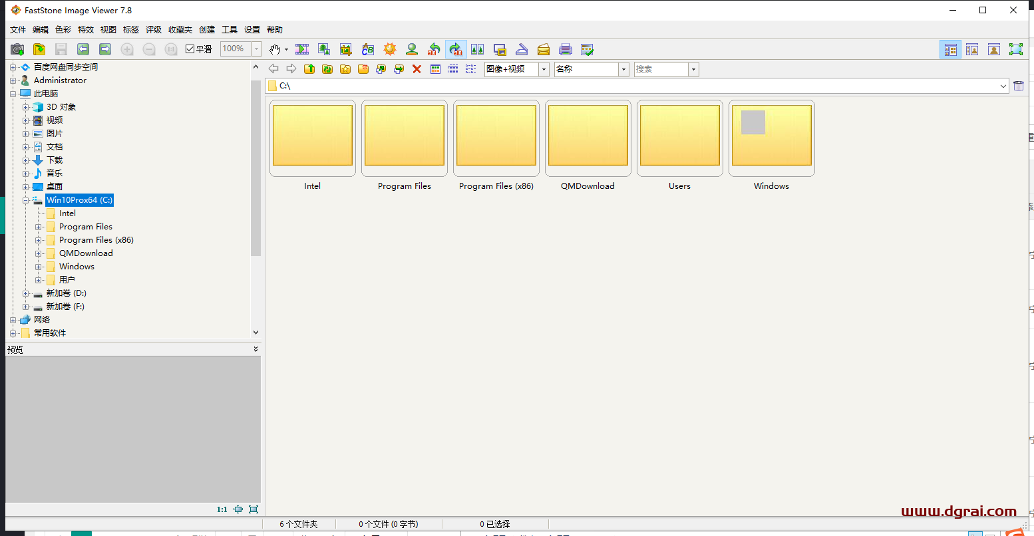The width and height of the screenshot is (1034, 536).
Task: Open the crop board tool
Action: tap(345, 49)
